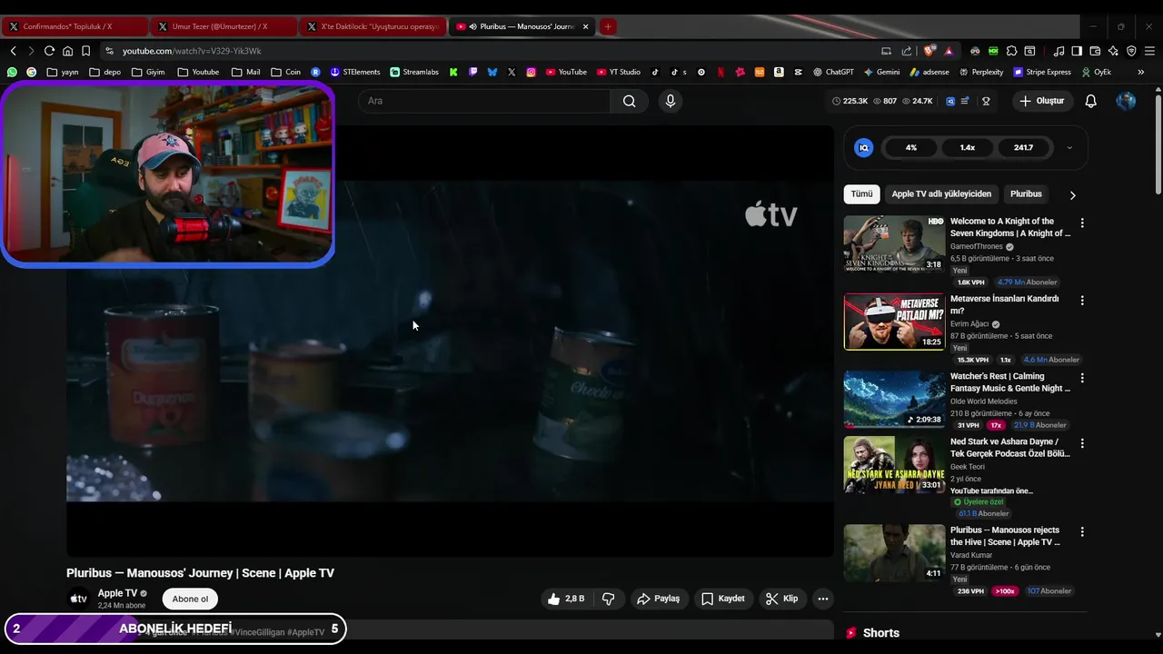Show more bookmarks chevron
The width and height of the screenshot is (1163, 654).
tap(1140, 72)
